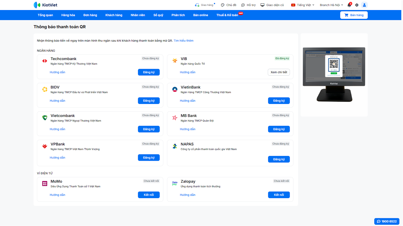Click the QR payment monitor preview image
403x226 pixels.
tap(334, 75)
